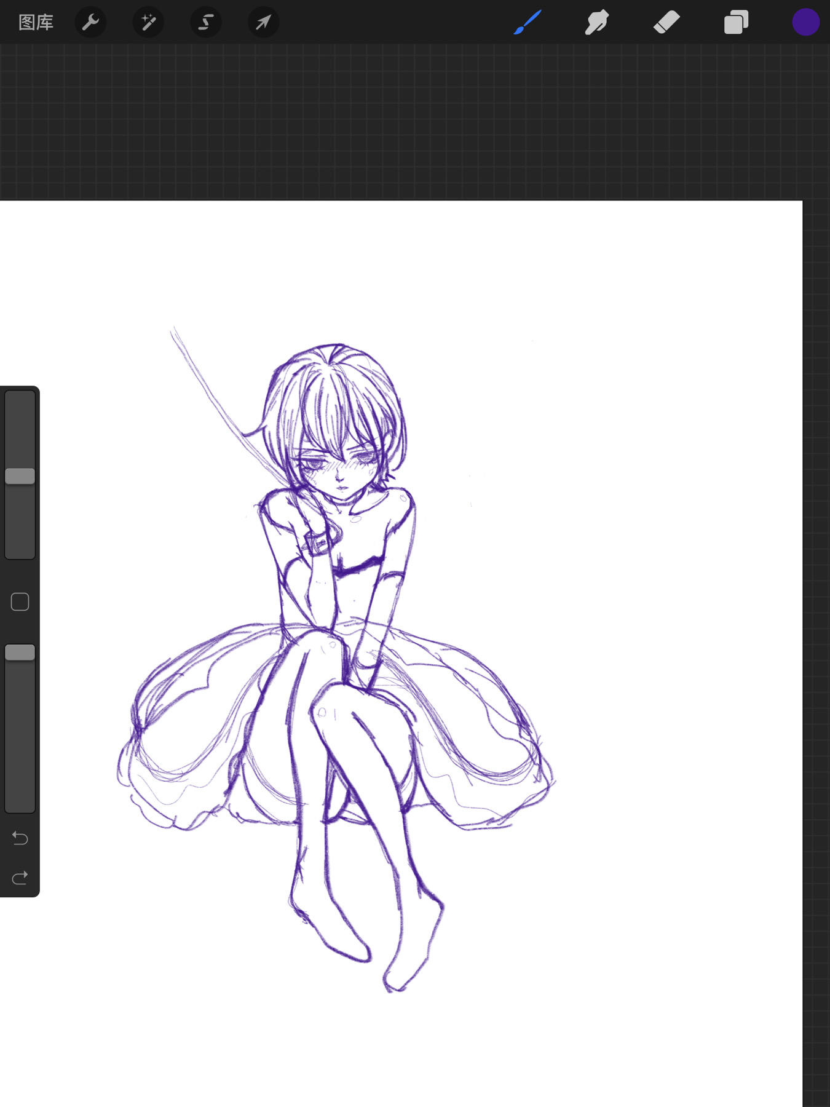Tap the square modify button in sidebar
830x1107 pixels.
point(20,602)
